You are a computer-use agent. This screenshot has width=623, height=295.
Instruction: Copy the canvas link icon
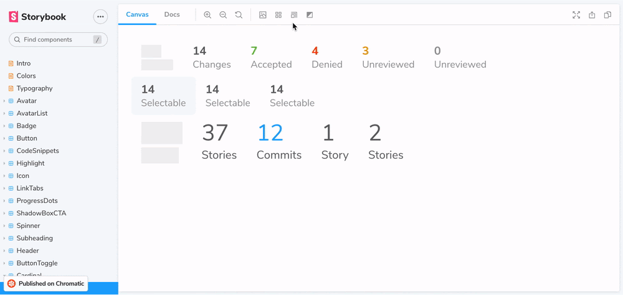[607, 15]
